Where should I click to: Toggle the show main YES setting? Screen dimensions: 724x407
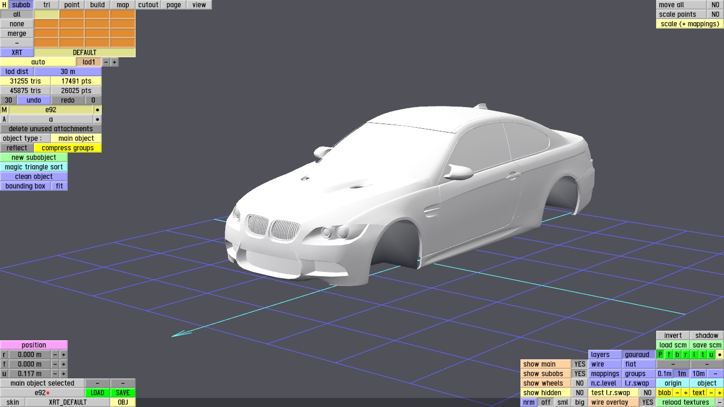[x=580, y=364]
